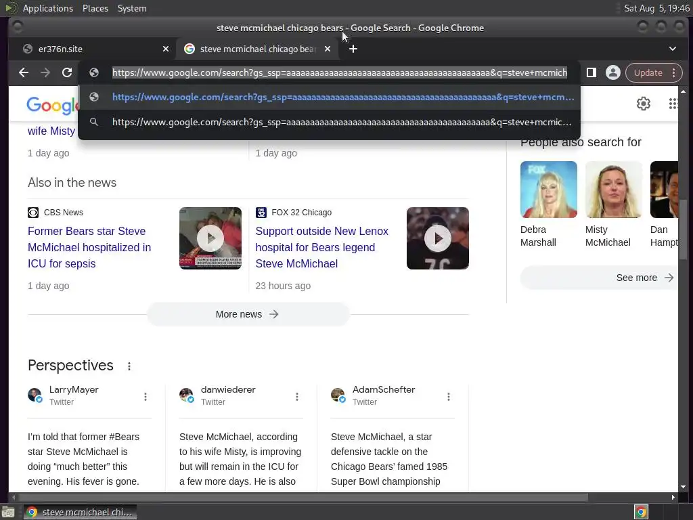Open the System menu in top panel
Screen dimensions: 693x520
click(132, 8)
